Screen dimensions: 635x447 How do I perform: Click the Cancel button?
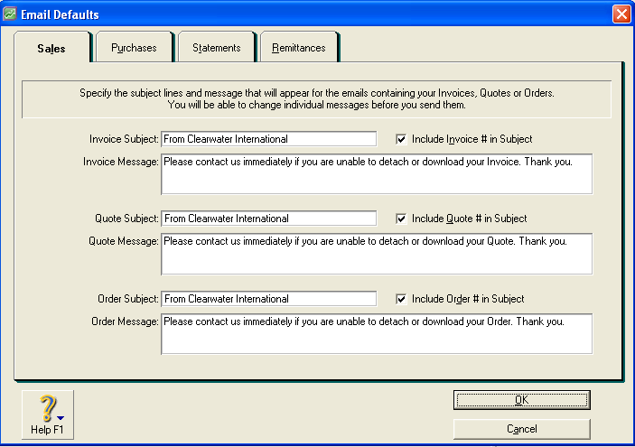521,429
